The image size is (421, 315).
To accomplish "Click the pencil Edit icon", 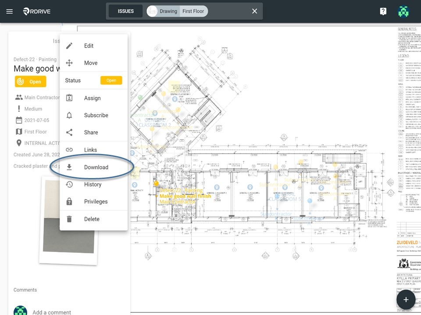I will coord(69,46).
